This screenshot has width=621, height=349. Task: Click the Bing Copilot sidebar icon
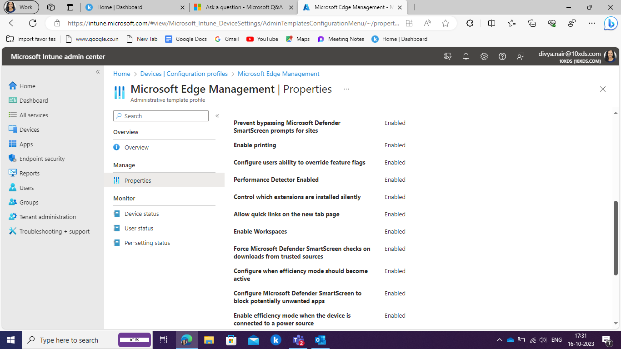610,23
